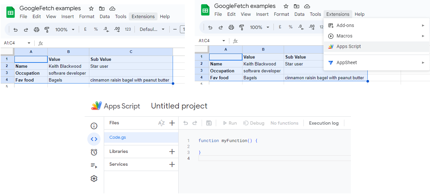The image size is (430, 194).
Task: Open the zoom 100% dropdown in the right spreadsheet
Action: point(260,27)
